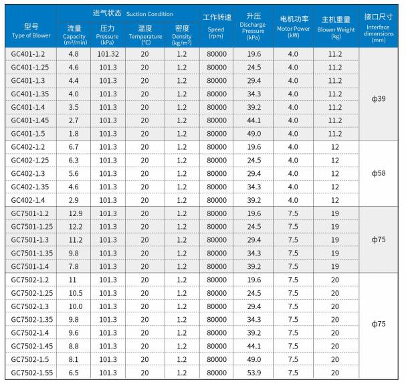The image size is (406, 384).
Task: Select the GC7501-1.3 model name
Action: point(30,240)
